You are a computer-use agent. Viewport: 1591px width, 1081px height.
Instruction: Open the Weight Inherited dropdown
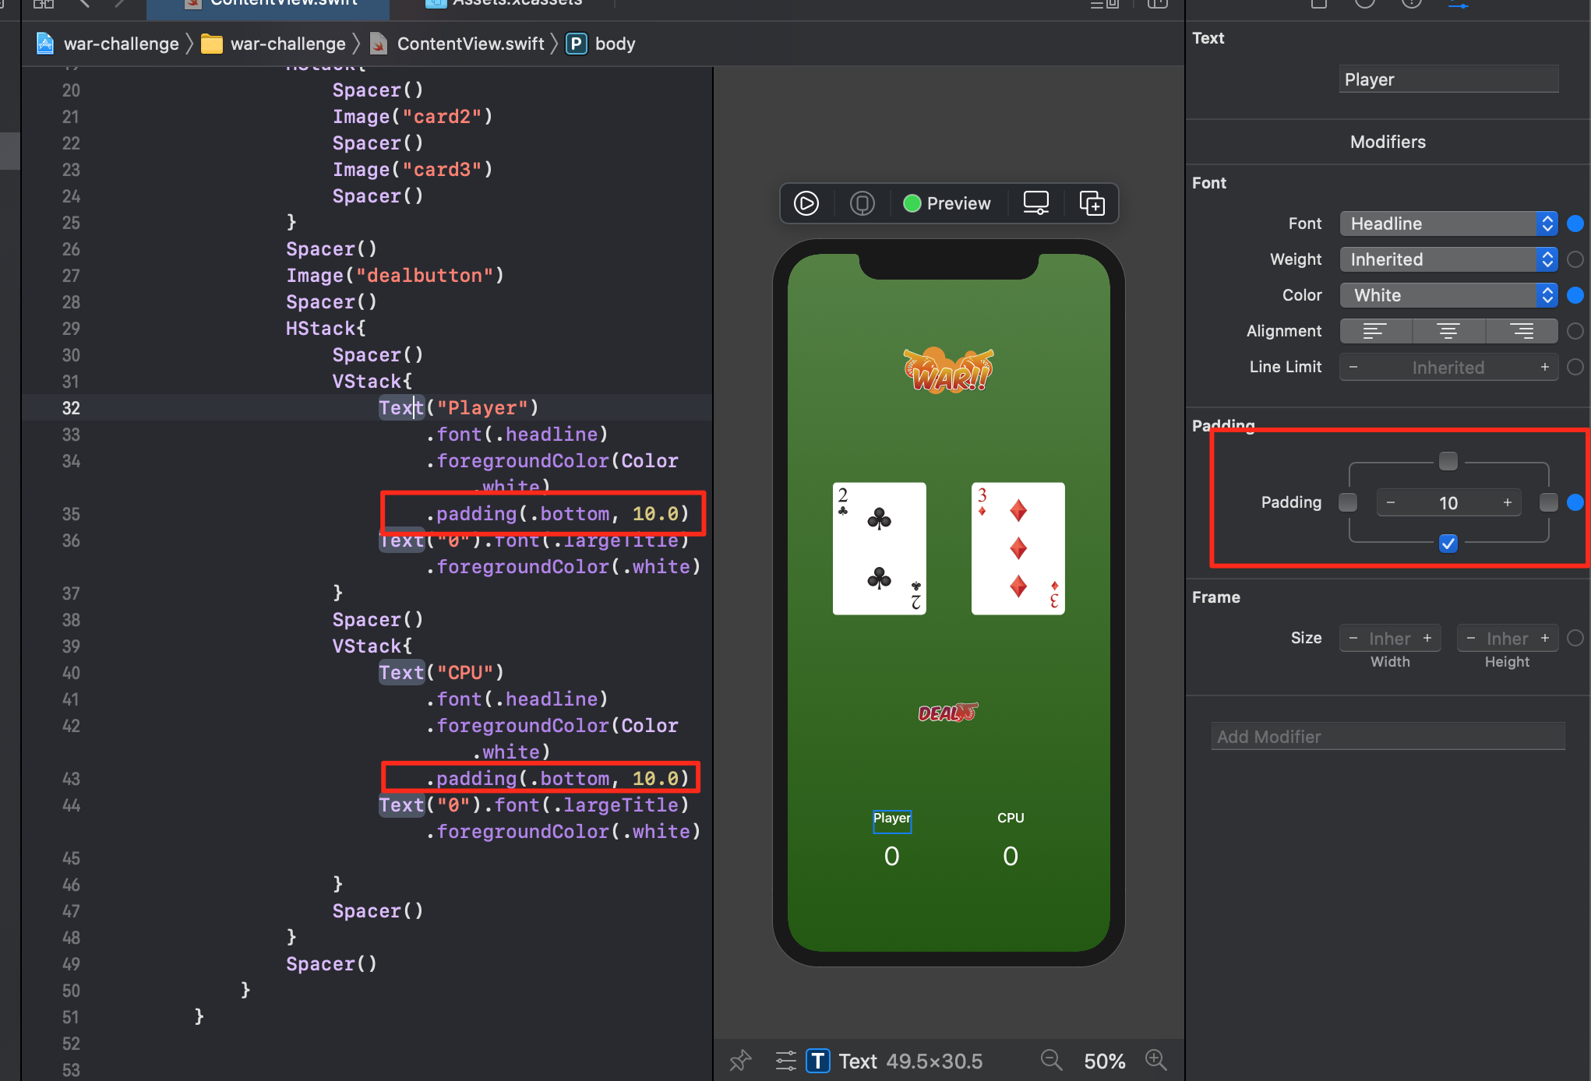tap(1448, 259)
